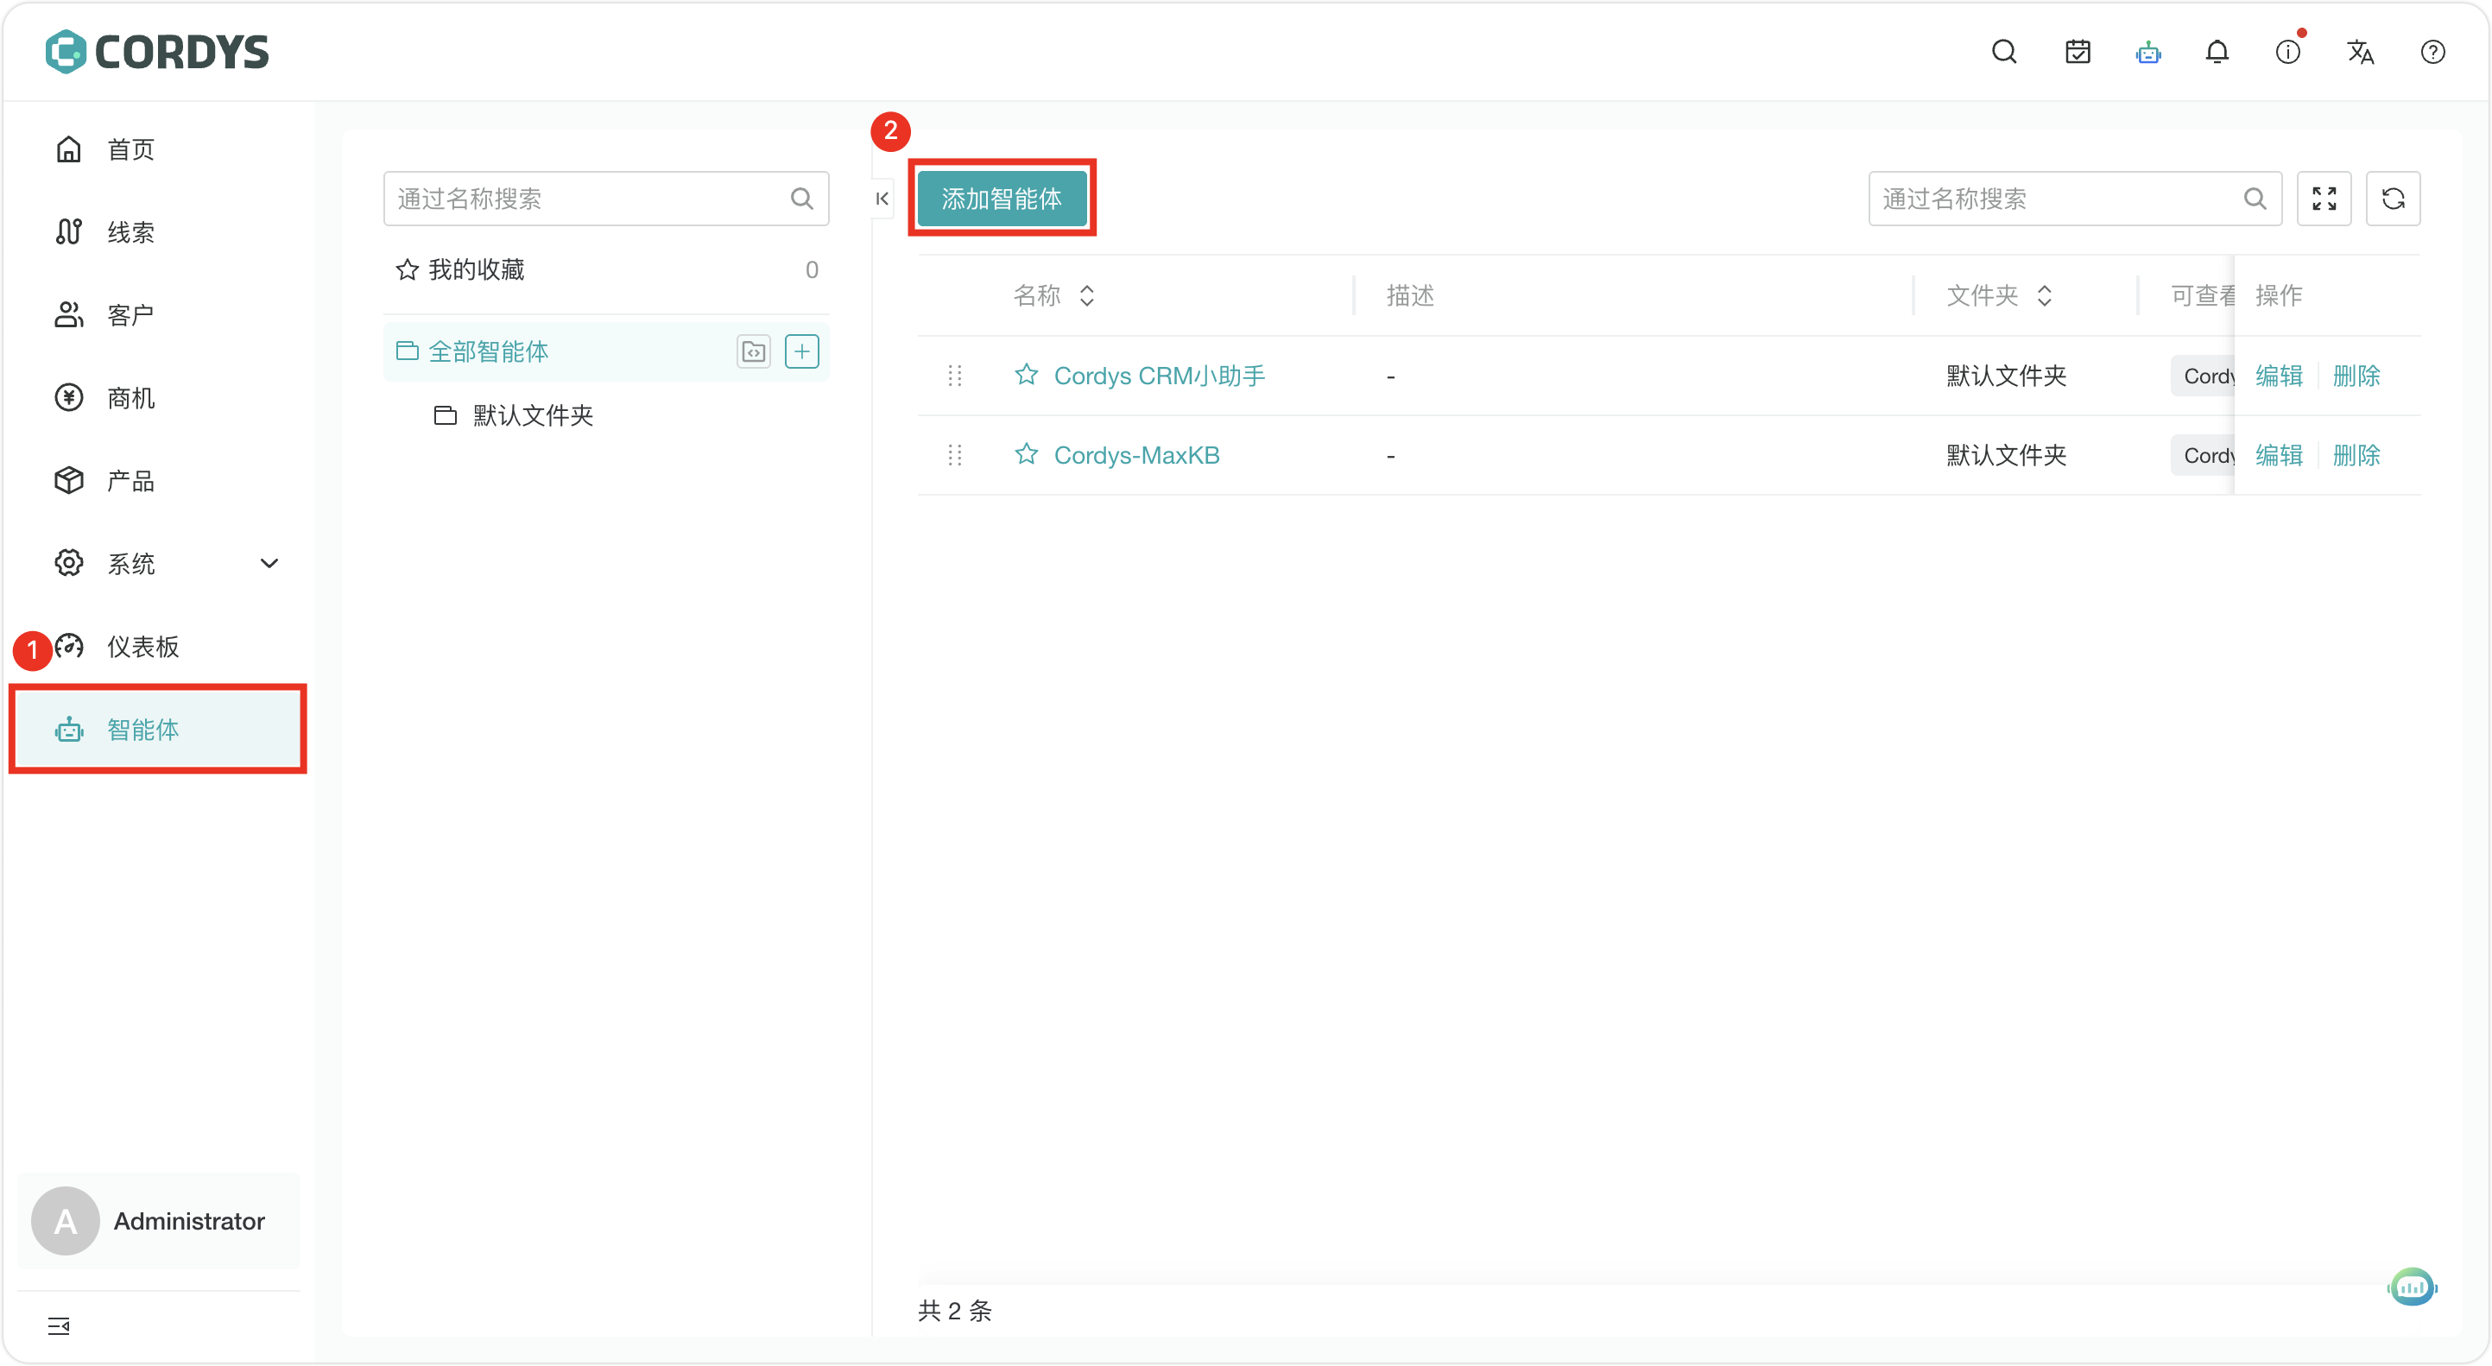Select the 默认文件夹 folder
The height and width of the screenshot is (1366, 2492).
coord(532,415)
